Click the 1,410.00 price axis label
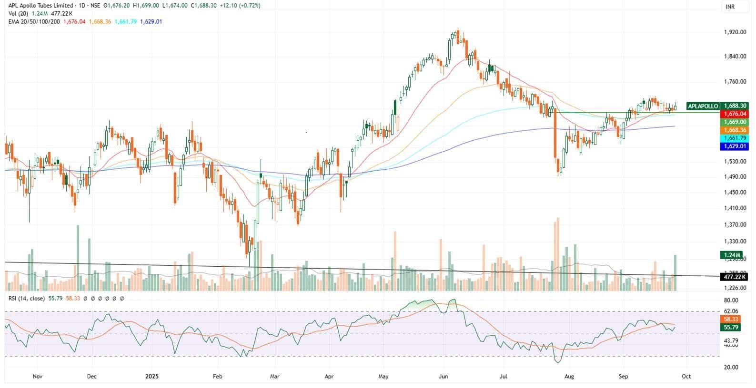Image resolution: width=756 pixels, height=388 pixels. coord(735,208)
